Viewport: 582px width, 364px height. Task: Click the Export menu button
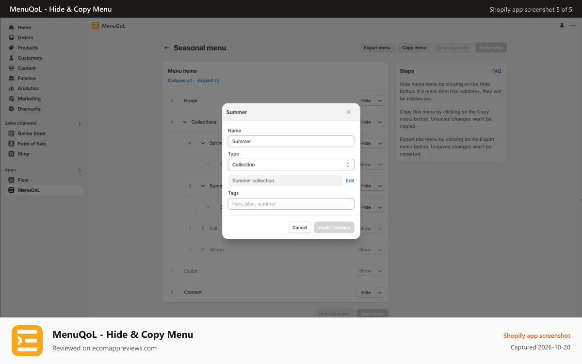click(377, 48)
